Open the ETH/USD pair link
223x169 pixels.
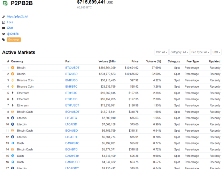pos(71,99)
